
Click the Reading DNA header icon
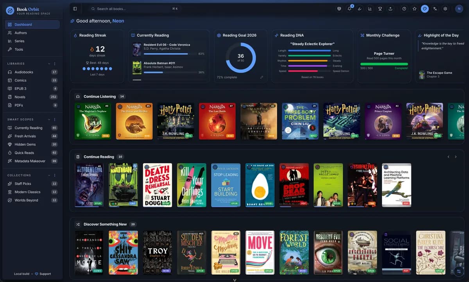coord(276,35)
